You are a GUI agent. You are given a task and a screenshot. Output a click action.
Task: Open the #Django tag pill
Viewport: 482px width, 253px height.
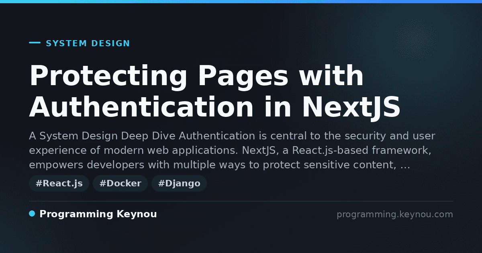pos(179,184)
